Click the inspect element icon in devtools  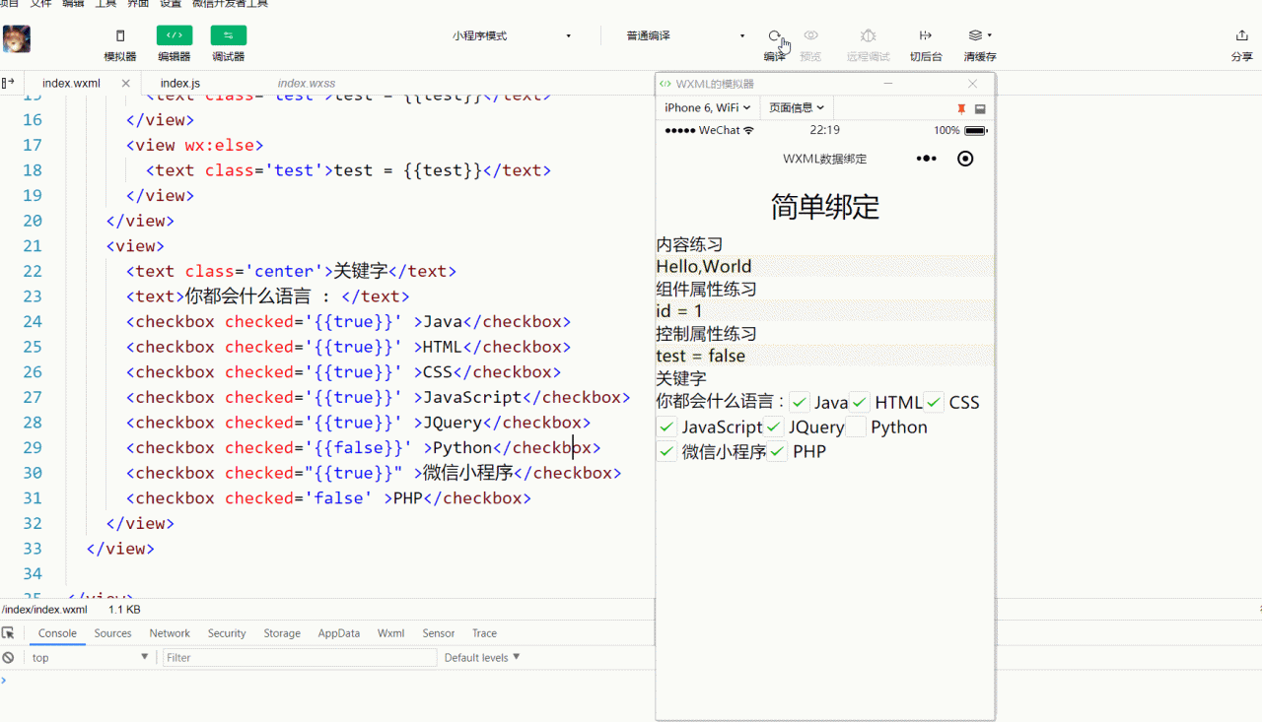pyautogui.click(x=8, y=633)
